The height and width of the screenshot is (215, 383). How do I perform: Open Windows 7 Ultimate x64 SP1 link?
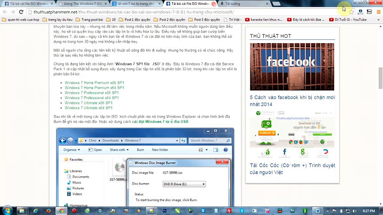point(88,107)
